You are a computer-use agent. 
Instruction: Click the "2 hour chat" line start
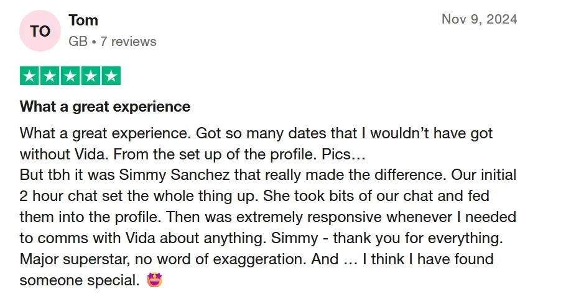point(57,196)
